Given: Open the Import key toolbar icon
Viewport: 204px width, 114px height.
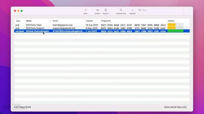Looking at the screenshot, I should [98, 10].
